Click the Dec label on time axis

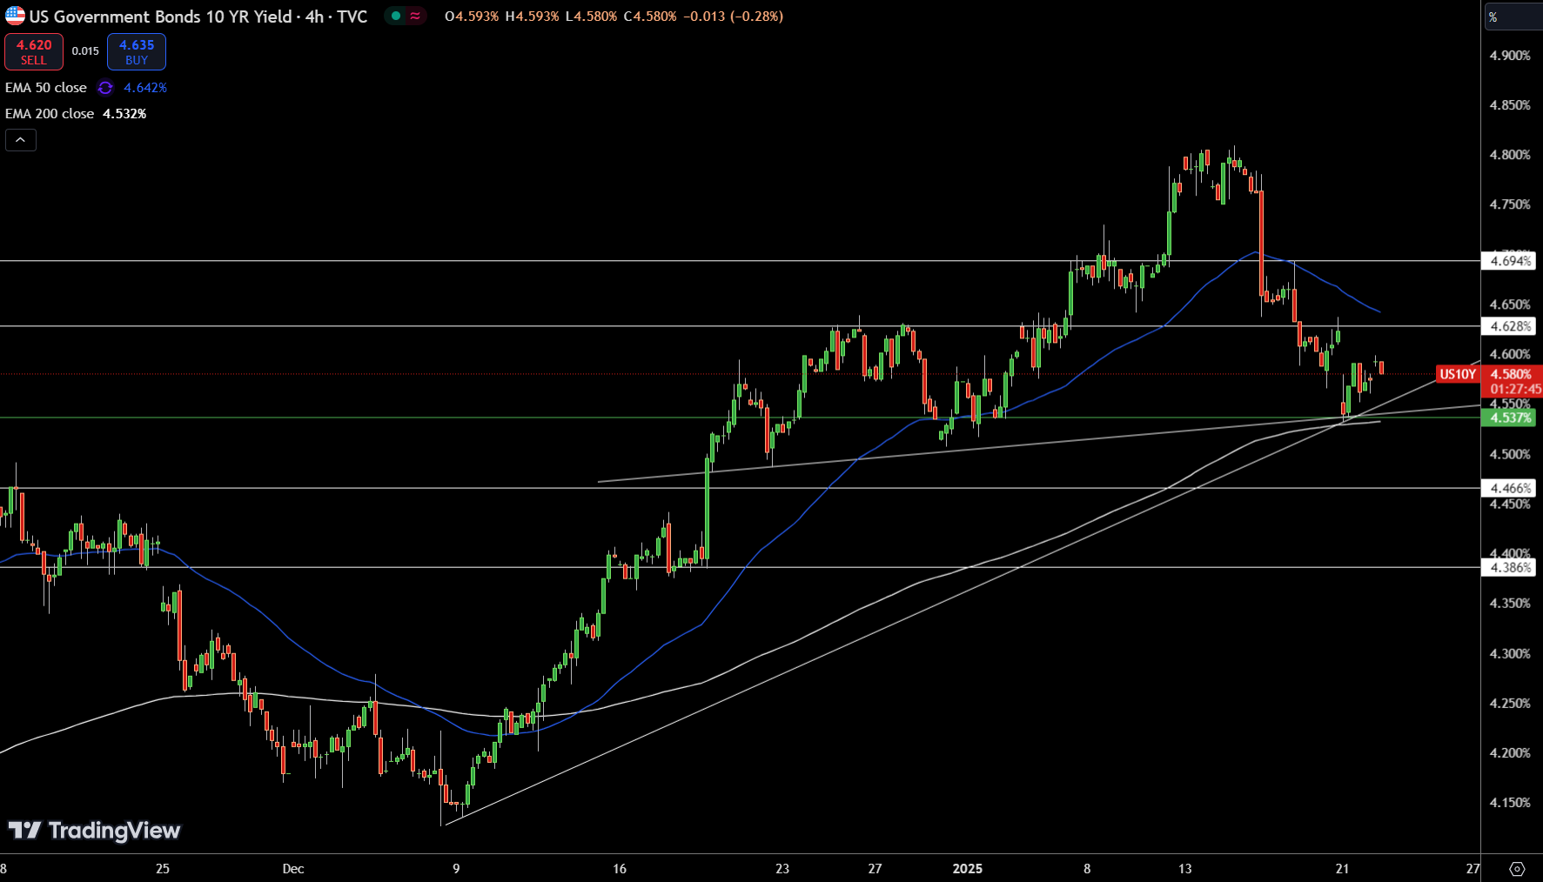[293, 868]
